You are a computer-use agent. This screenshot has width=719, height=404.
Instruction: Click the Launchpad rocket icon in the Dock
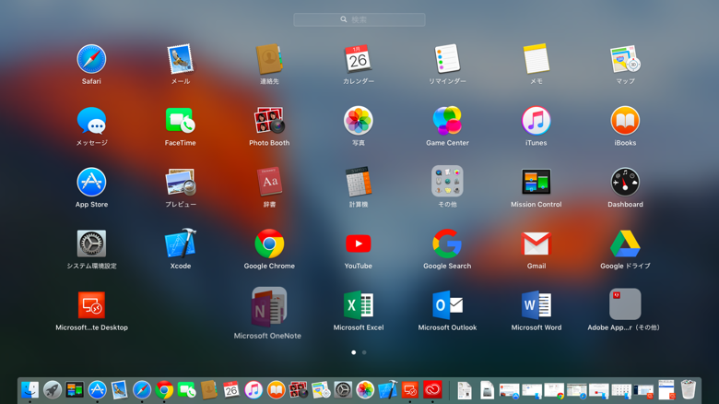(x=53, y=390)
